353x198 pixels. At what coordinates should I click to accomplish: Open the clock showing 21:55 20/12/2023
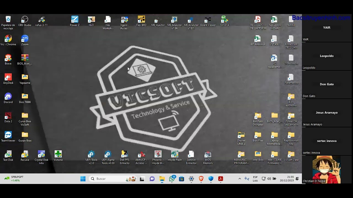pos(287,179)
